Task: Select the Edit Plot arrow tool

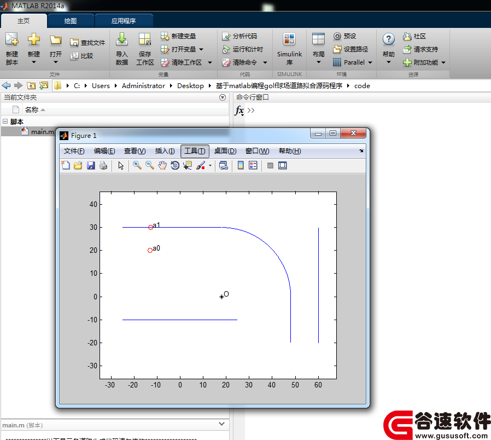Action: click(x=121, y=165)
